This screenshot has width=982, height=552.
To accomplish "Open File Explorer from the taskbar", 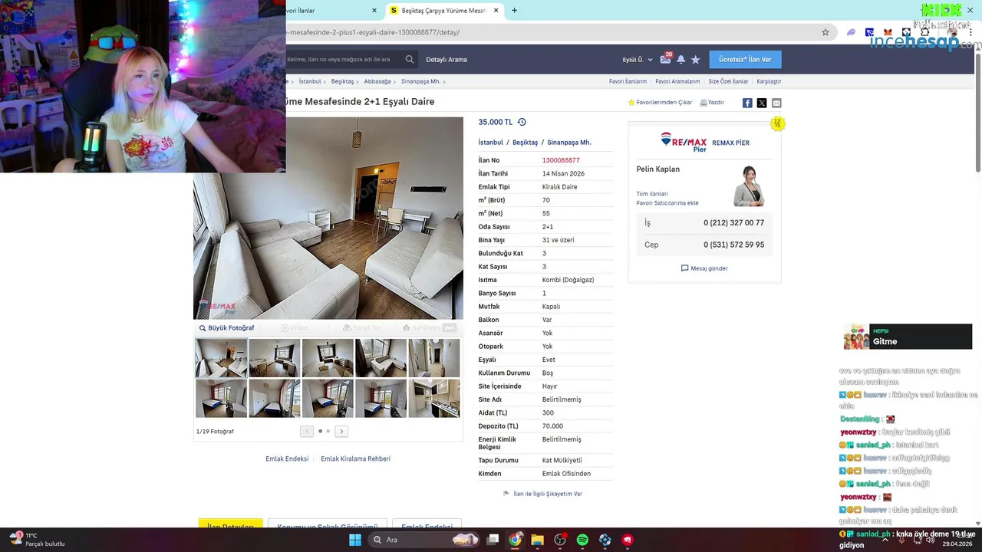I will (538, 540).
